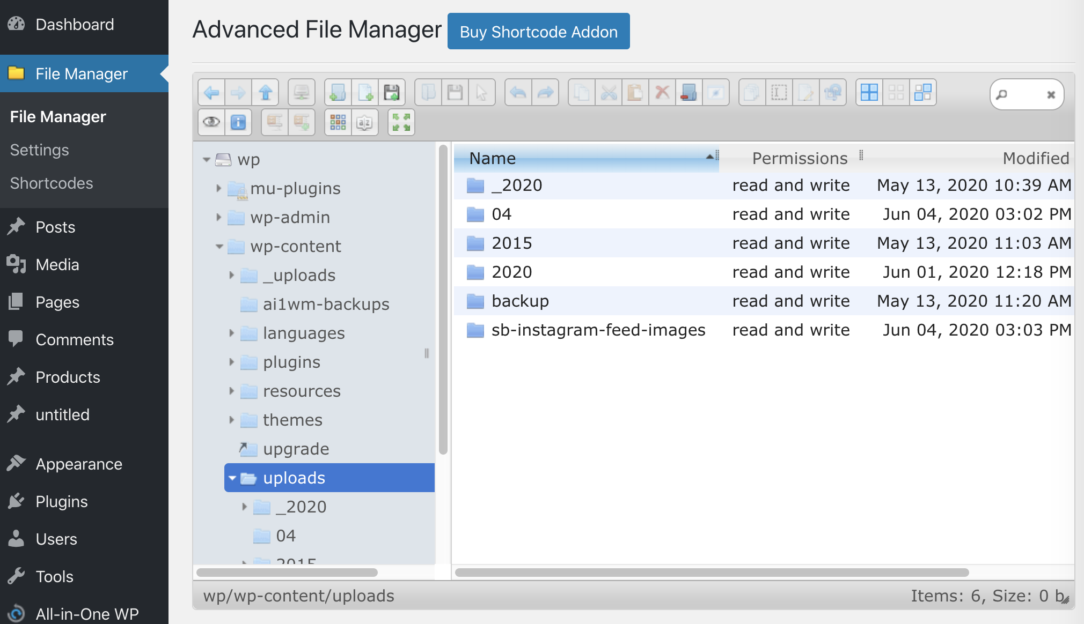Image resolution: width=1084 pixels, height=624 pixels.
Task: Click the Select none icon
Action: pyautogui.click(x=896, y=93)
